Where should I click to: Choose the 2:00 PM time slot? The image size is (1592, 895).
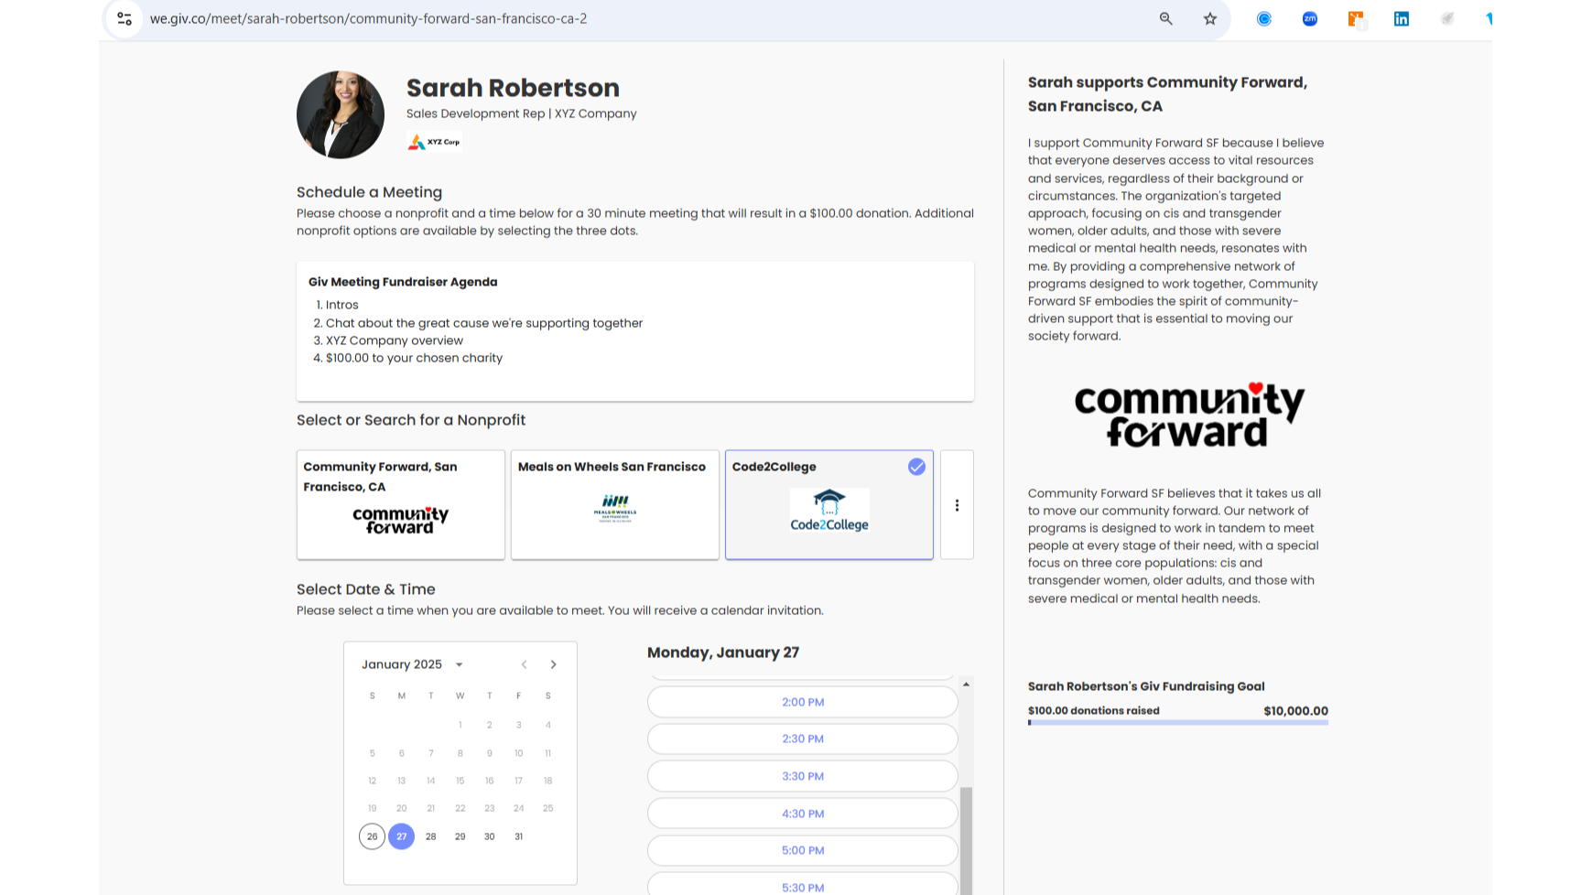(802, 702)
